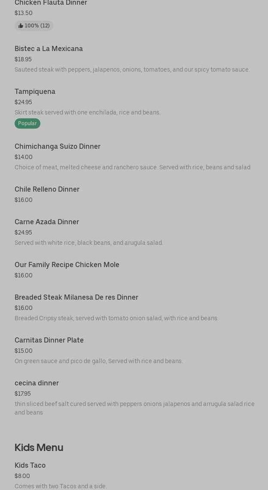Click the $24.95 price under Tampiquena
This screenshot has width=268, height=490.
point(23,102)
